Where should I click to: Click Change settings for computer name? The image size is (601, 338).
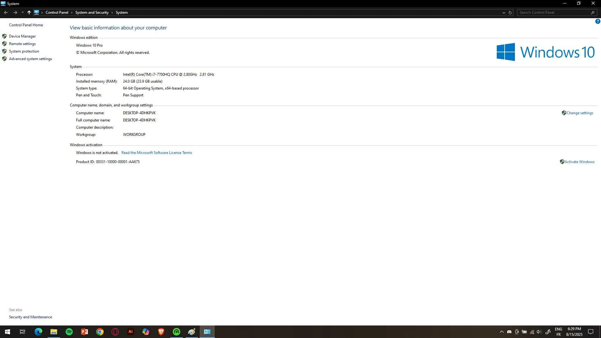(x=580, y=113)
